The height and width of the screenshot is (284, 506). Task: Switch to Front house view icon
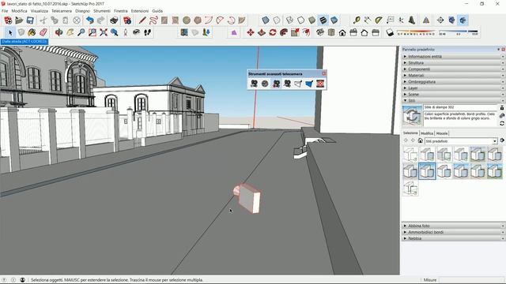tap(342, 32)
